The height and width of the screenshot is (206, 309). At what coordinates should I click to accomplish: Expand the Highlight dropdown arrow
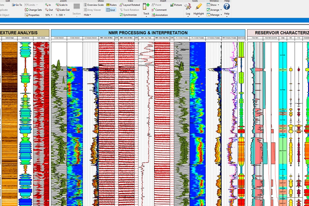[x=199, y=16]
